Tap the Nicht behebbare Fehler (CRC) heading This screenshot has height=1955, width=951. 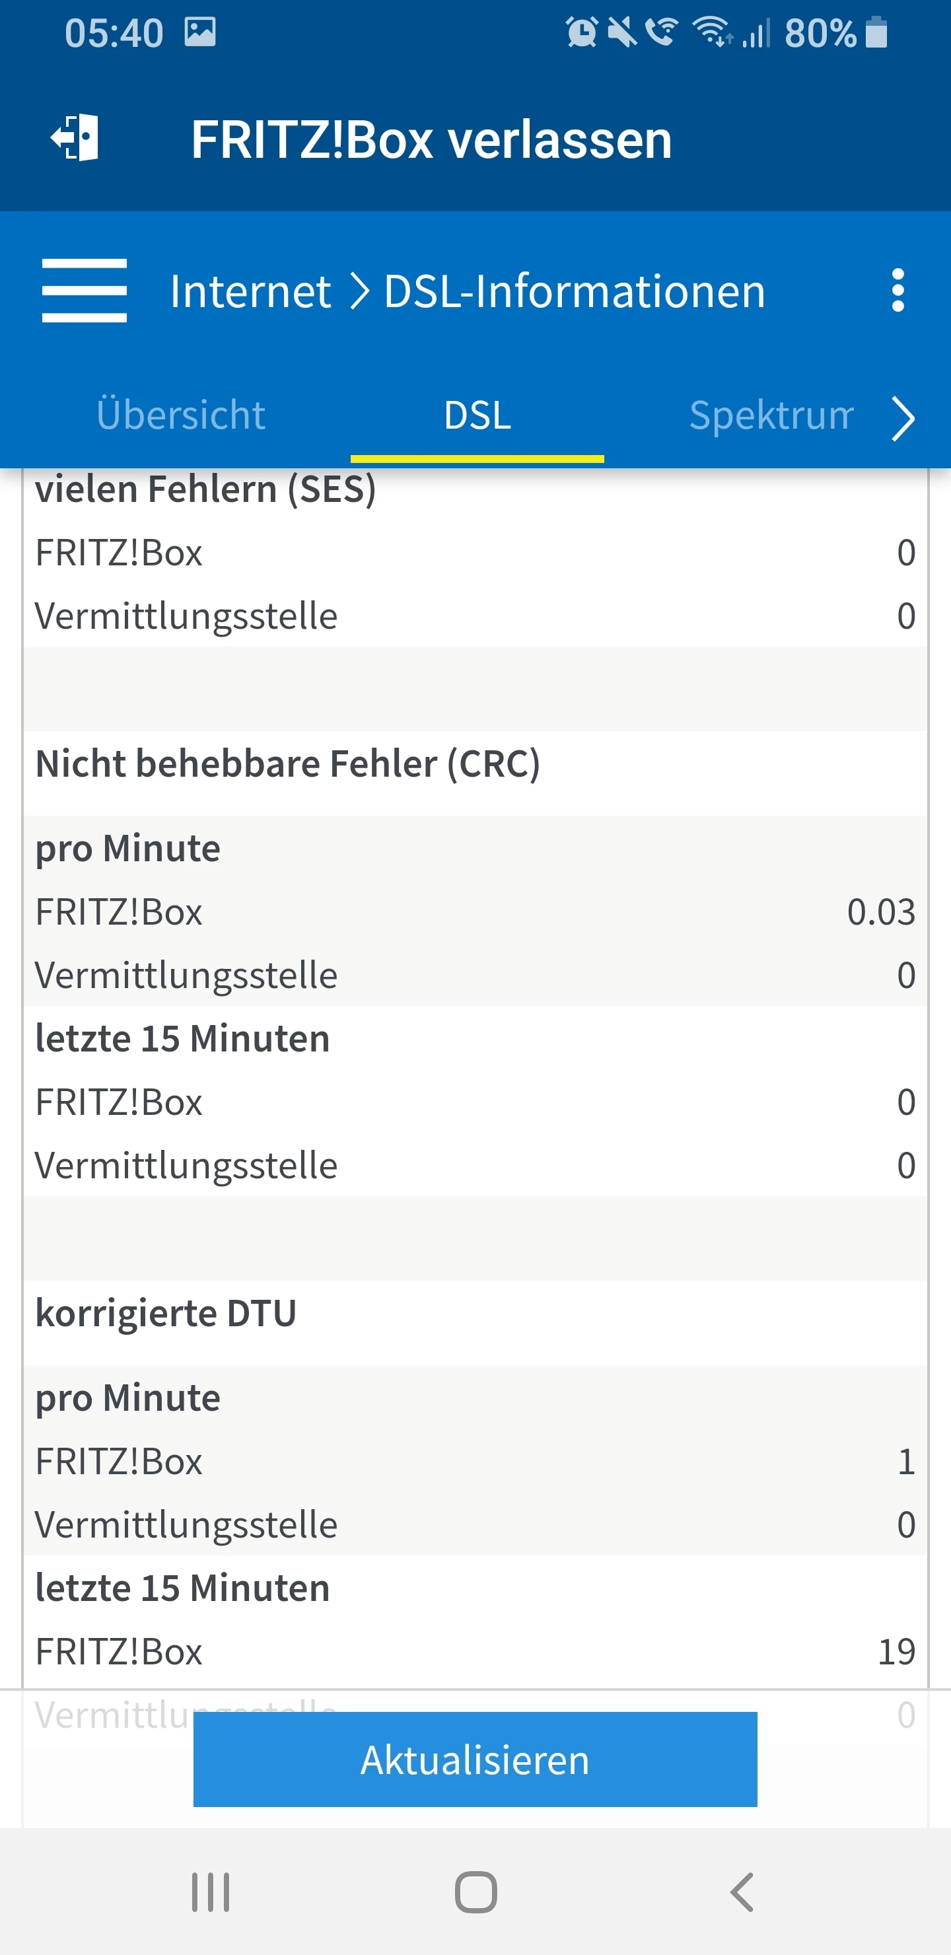tap(288, 764)
